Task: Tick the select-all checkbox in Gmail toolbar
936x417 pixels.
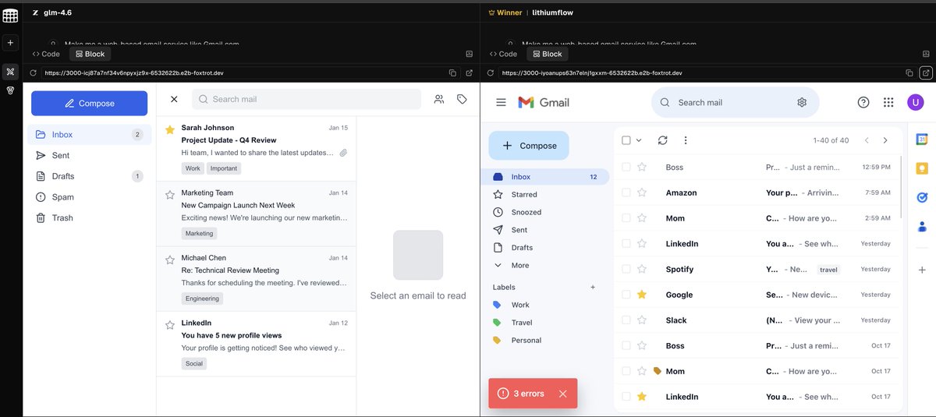Action: (626, 140)
